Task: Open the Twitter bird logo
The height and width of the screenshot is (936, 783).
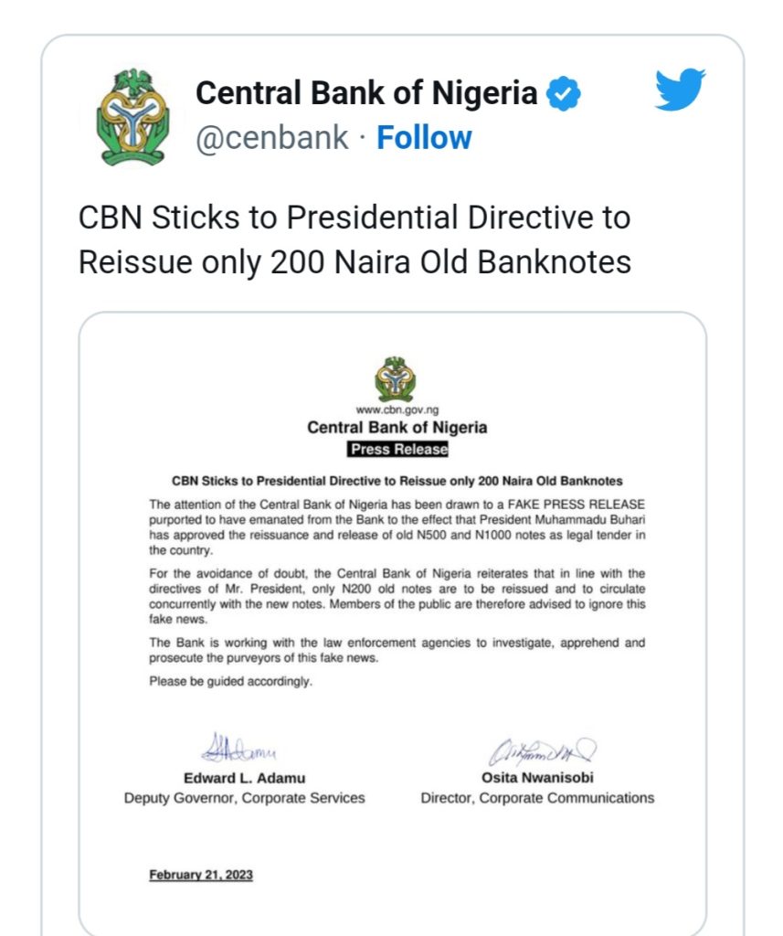Action: [x=680, y=90]
